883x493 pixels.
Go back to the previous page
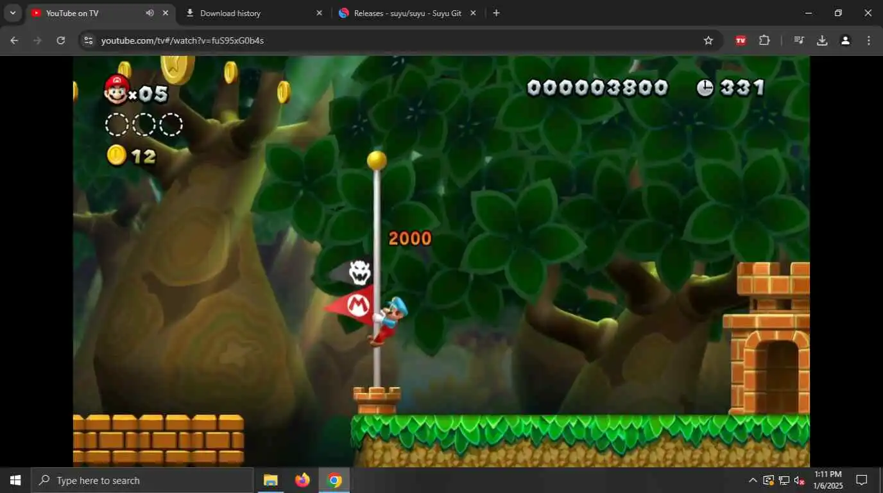pos(14,40)
